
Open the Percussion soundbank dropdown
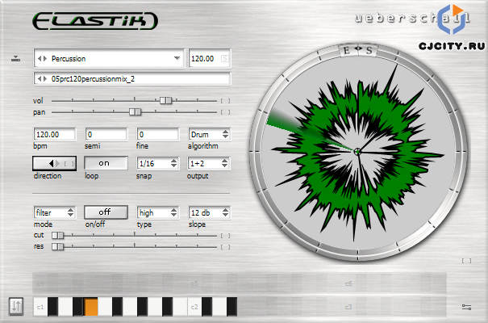(x=177, y=58)
